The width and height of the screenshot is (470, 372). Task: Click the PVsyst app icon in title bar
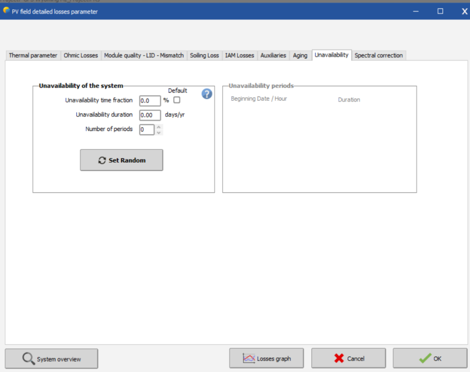tap(6, 11)
